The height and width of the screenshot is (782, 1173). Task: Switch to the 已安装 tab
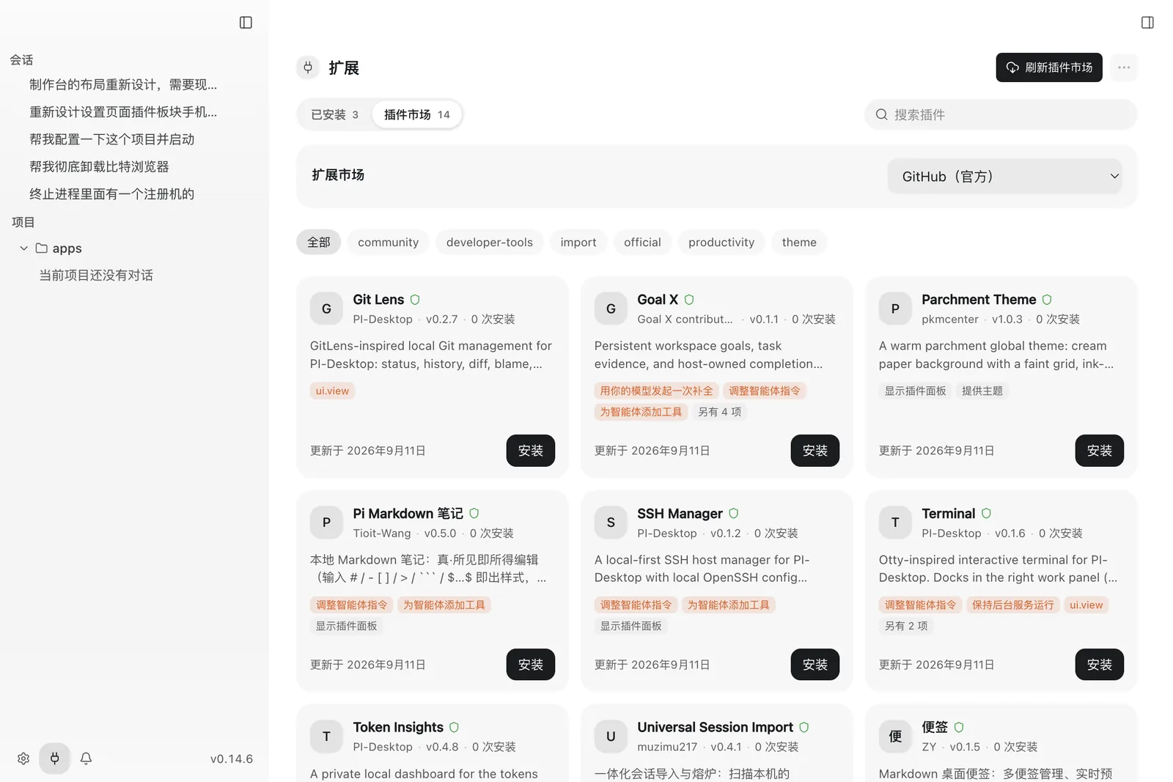point(334,115)
